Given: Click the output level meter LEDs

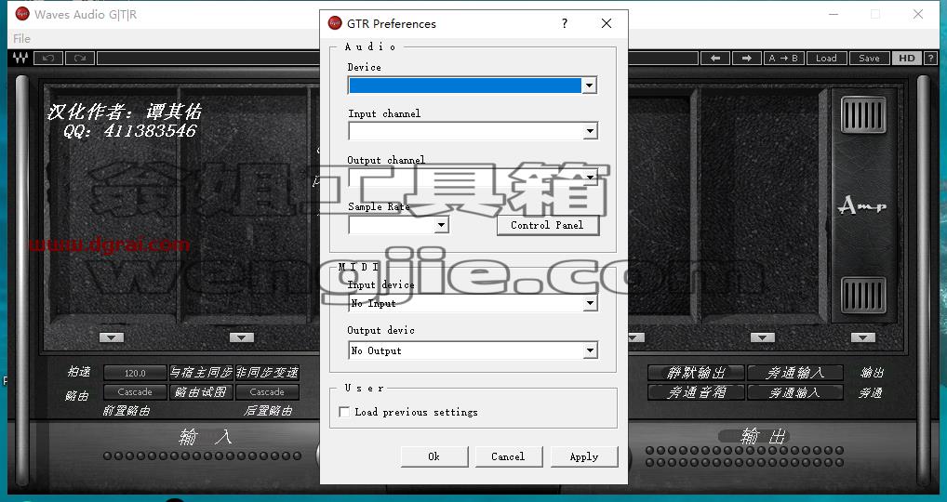Looking at the screenshot, I should 744,456.
